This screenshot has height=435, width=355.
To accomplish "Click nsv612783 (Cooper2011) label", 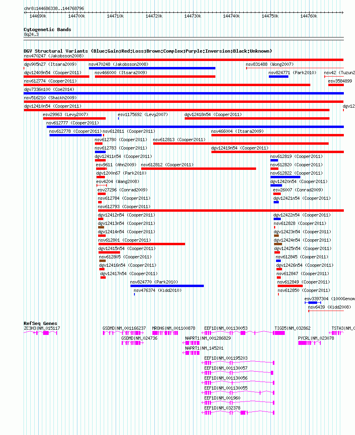I will point(121,148).
